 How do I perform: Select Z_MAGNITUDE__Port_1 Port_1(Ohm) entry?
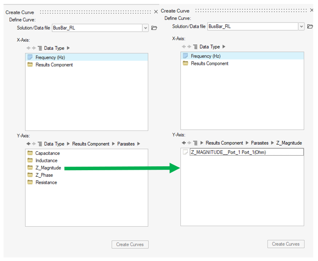coord(228,152)
